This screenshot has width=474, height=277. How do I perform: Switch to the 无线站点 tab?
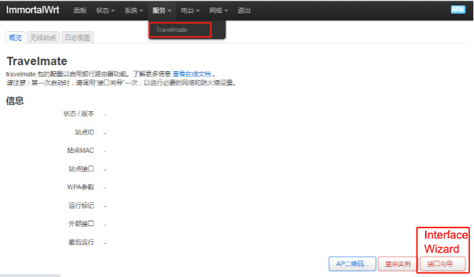pyautogui.click(x=43, y=38)
